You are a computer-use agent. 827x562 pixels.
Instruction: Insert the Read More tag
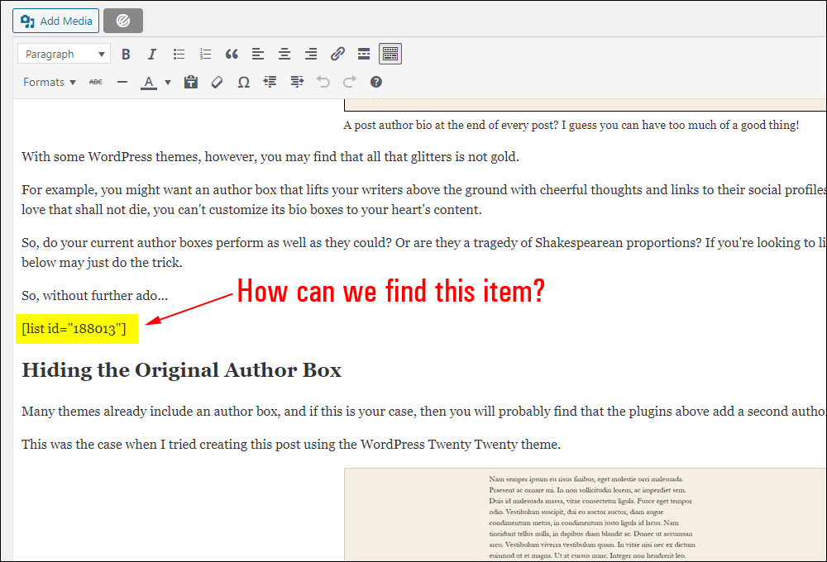pos(364,54)
